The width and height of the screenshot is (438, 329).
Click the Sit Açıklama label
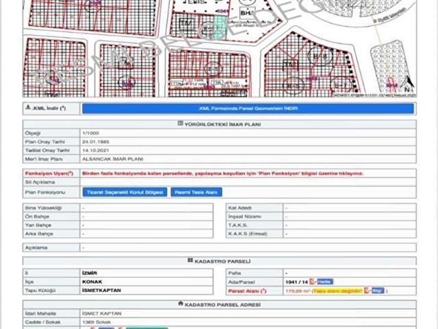coord(40,182)
